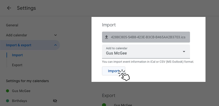Click Gus McGee value in Add to calendar
Viewport: 219px width, 106px height.
pyautogui.click(x=116, y=53)
